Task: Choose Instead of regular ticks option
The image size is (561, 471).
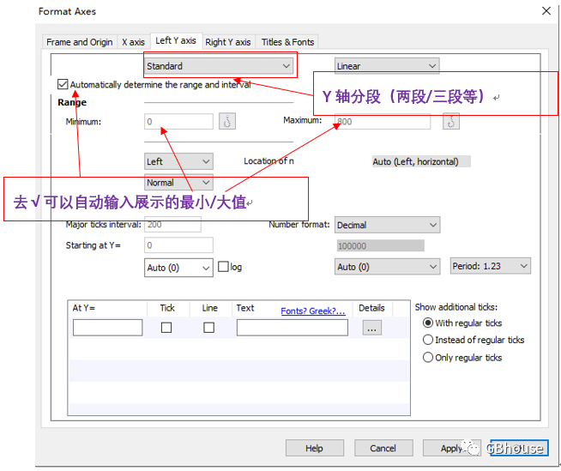Action: [428, 340]
